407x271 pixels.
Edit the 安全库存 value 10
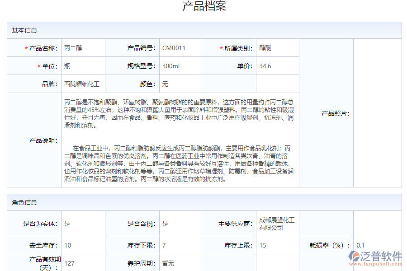click(82, 246)
